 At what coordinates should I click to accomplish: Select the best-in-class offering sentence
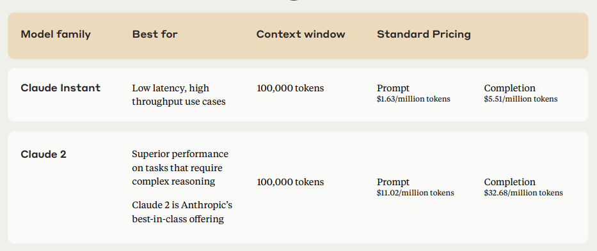(182, 212)
